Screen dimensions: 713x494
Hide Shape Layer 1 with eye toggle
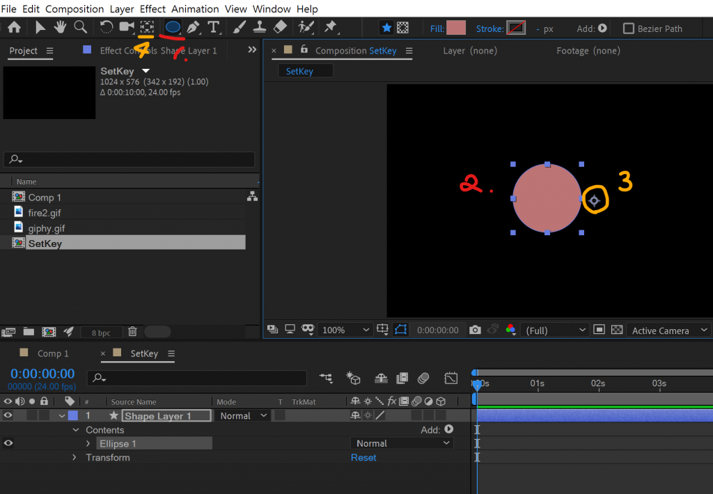[x=8, y=415]
